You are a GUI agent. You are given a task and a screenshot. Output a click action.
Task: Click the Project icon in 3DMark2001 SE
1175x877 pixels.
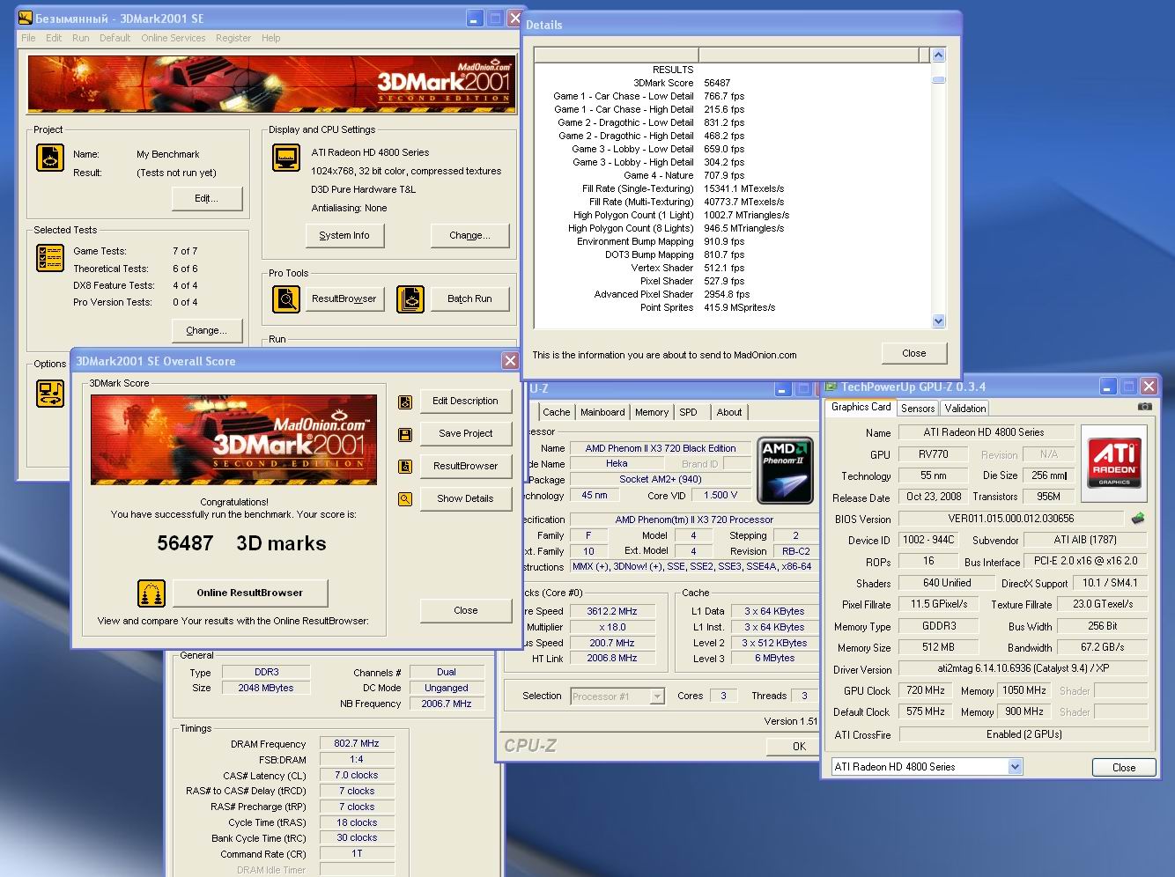[50, 158]
